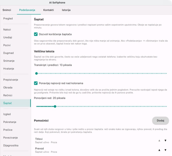Click the Ponovljeni red: 20 piksela label
This screenshot has height=156, width=172.
(x=49, y=98)
